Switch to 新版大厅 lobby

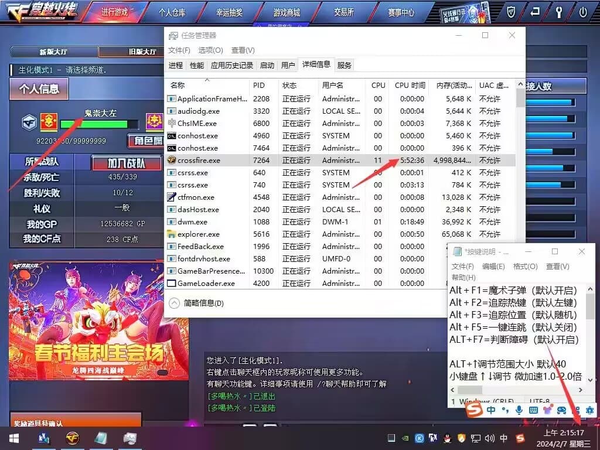(x=54, y=52)
